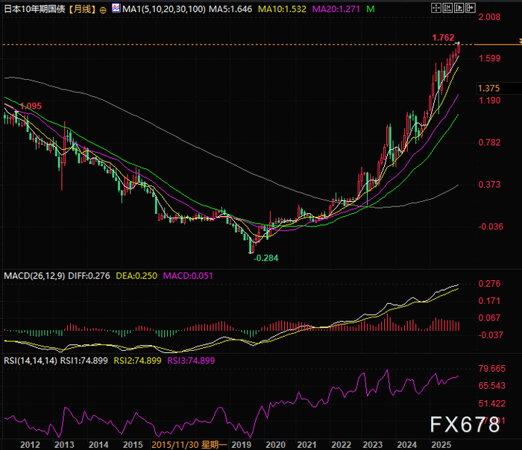This screenshot has height=450, width=522.
Task: Click the 1.762 high price label
Action: pyautogui.click(x=443, y=37)
